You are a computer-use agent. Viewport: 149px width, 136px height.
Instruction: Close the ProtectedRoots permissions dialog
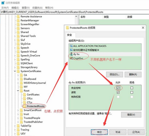[x=143, y=28]
